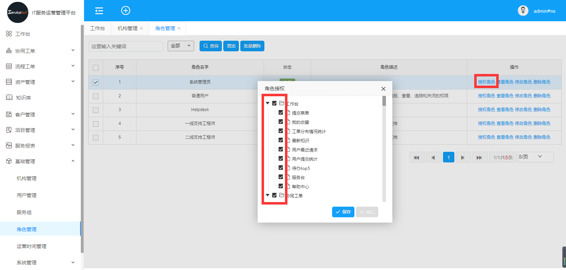Viewport: 566px width, 270px height.
Task: Uncheck the 提交菜单 permission checkbox
Action: 281,113
